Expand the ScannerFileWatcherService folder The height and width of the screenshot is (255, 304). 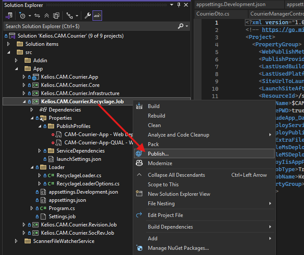tap(16, 241)
